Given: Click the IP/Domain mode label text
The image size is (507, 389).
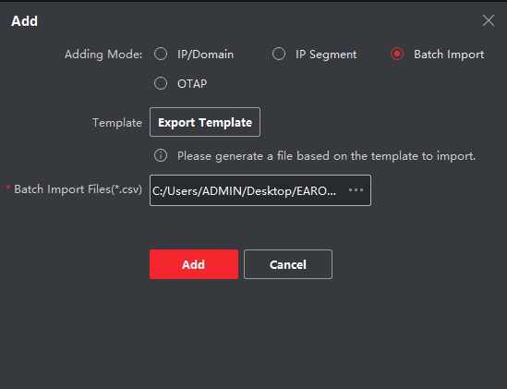Looking at the screenshot, I should [x=205, y=55].
